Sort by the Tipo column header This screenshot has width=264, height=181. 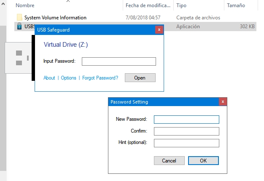(x=181, y=5)
